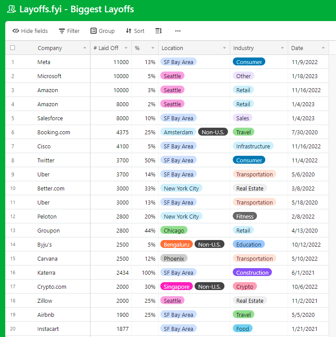
Task: Expand the Date column dropdown arrow
Action: tap(323, 48)
